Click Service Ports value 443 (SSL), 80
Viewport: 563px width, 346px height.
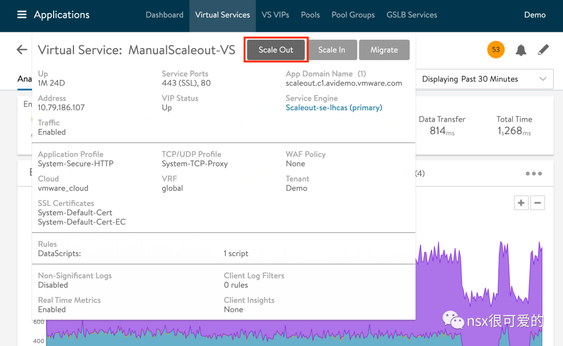tap(186, 83)
